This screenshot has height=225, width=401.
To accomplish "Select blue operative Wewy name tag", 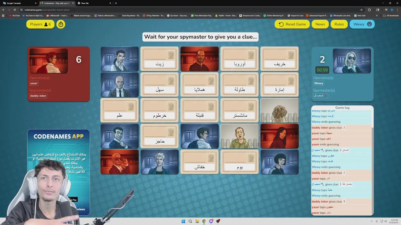I will click(319, 83).
